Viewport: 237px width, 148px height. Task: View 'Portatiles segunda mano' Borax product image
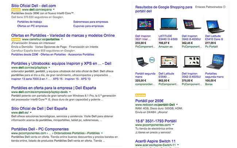coord(215,61)
